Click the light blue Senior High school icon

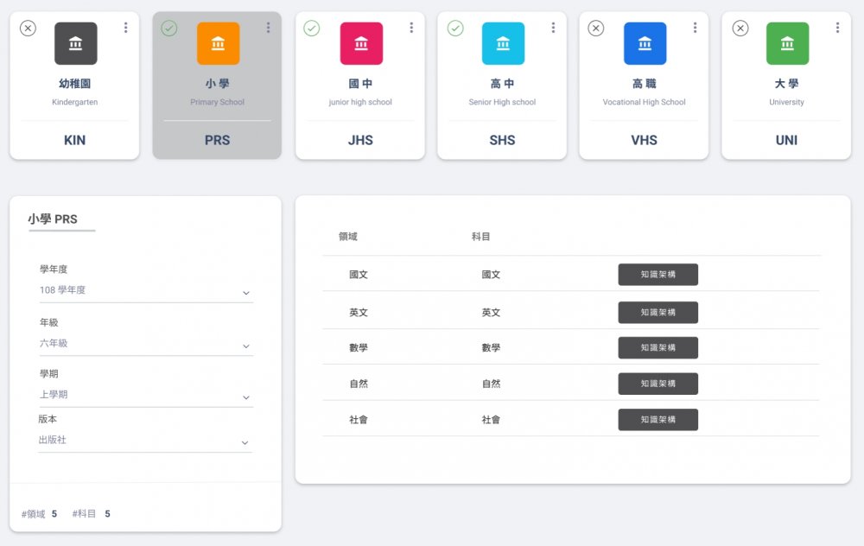502,43
